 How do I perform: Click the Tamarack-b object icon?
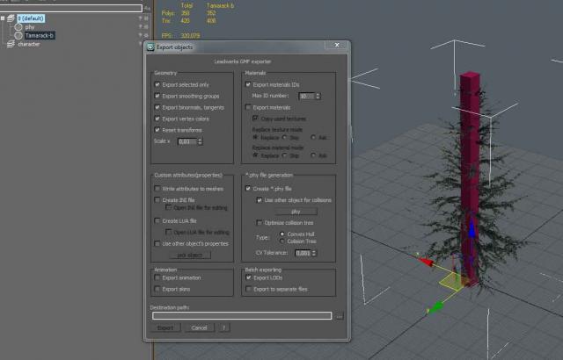tap(18, 35)
